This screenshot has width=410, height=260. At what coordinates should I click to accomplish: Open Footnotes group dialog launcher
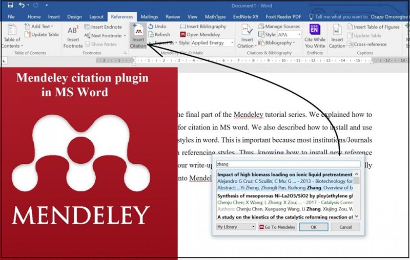[x=125, y=53]
